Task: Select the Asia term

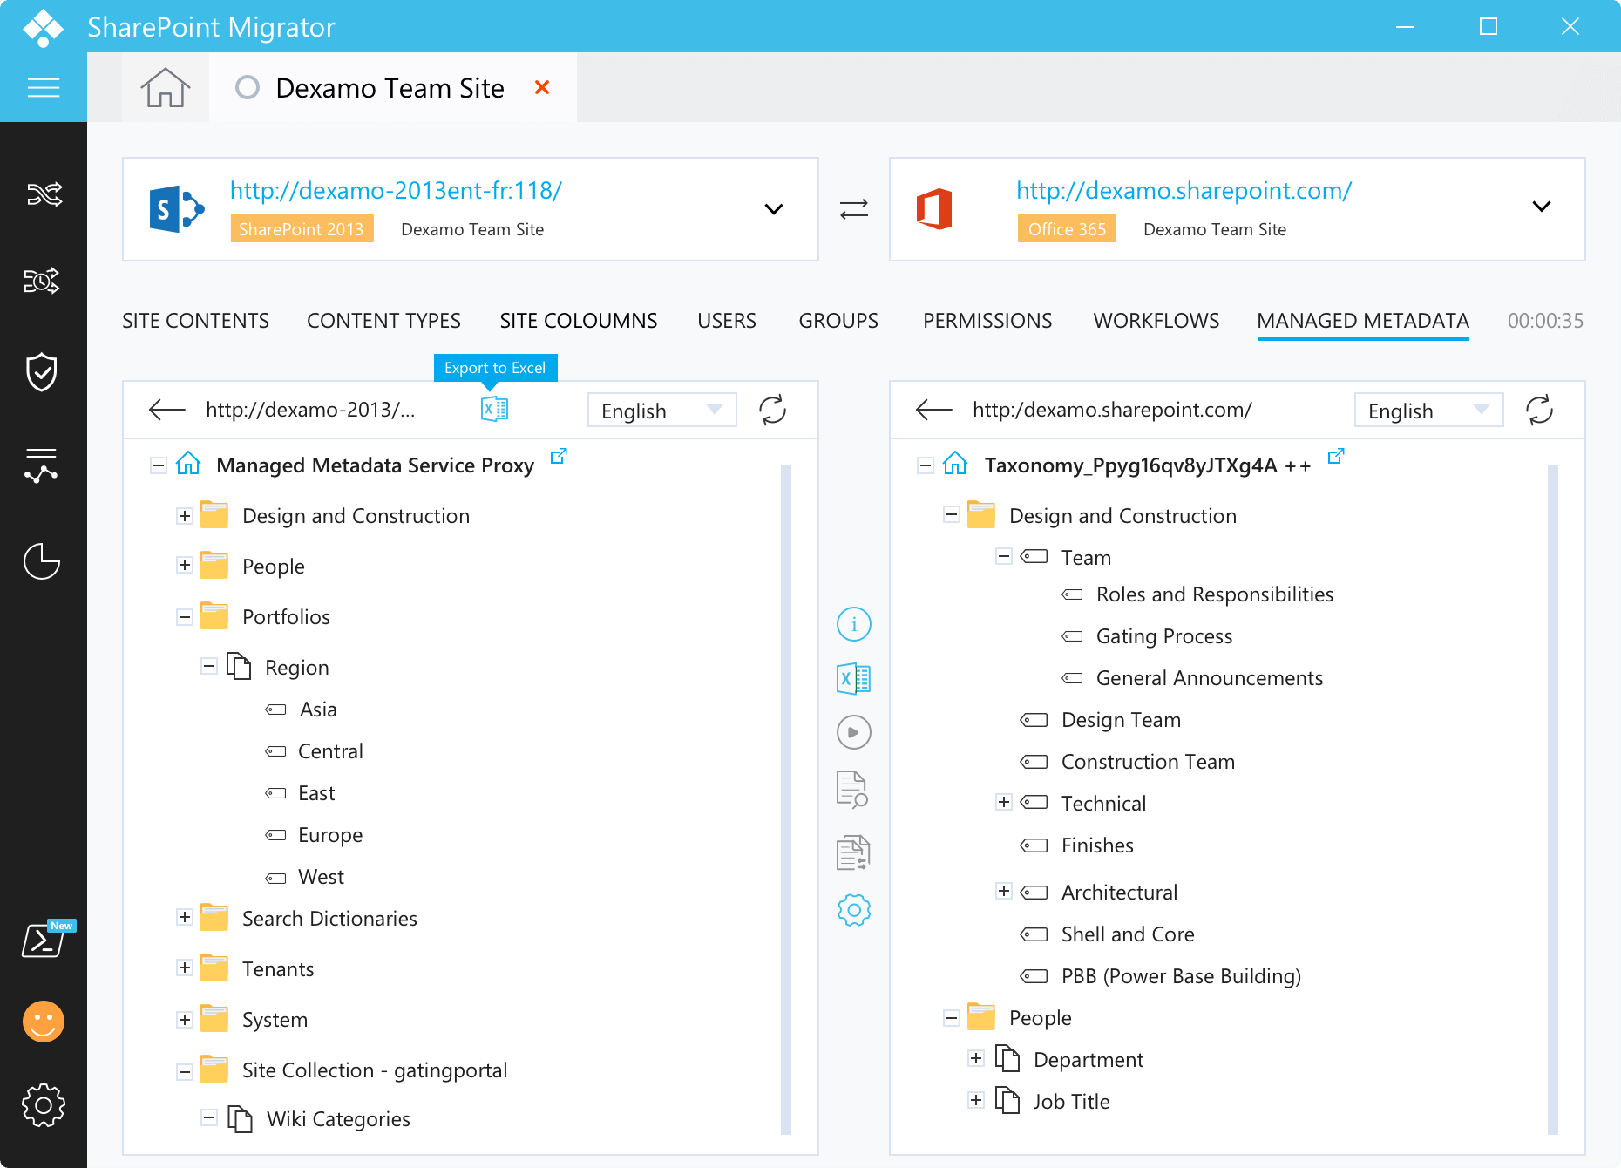Action: [318, 710]
